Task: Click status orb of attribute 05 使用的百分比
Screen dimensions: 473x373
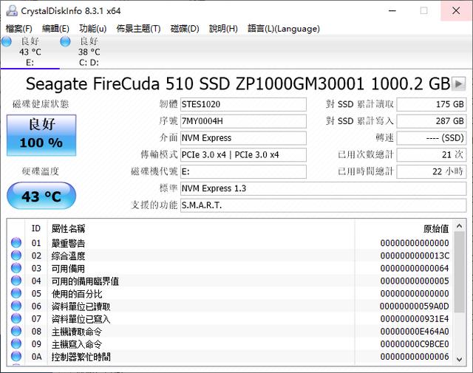Action: (x=16, y=293)
